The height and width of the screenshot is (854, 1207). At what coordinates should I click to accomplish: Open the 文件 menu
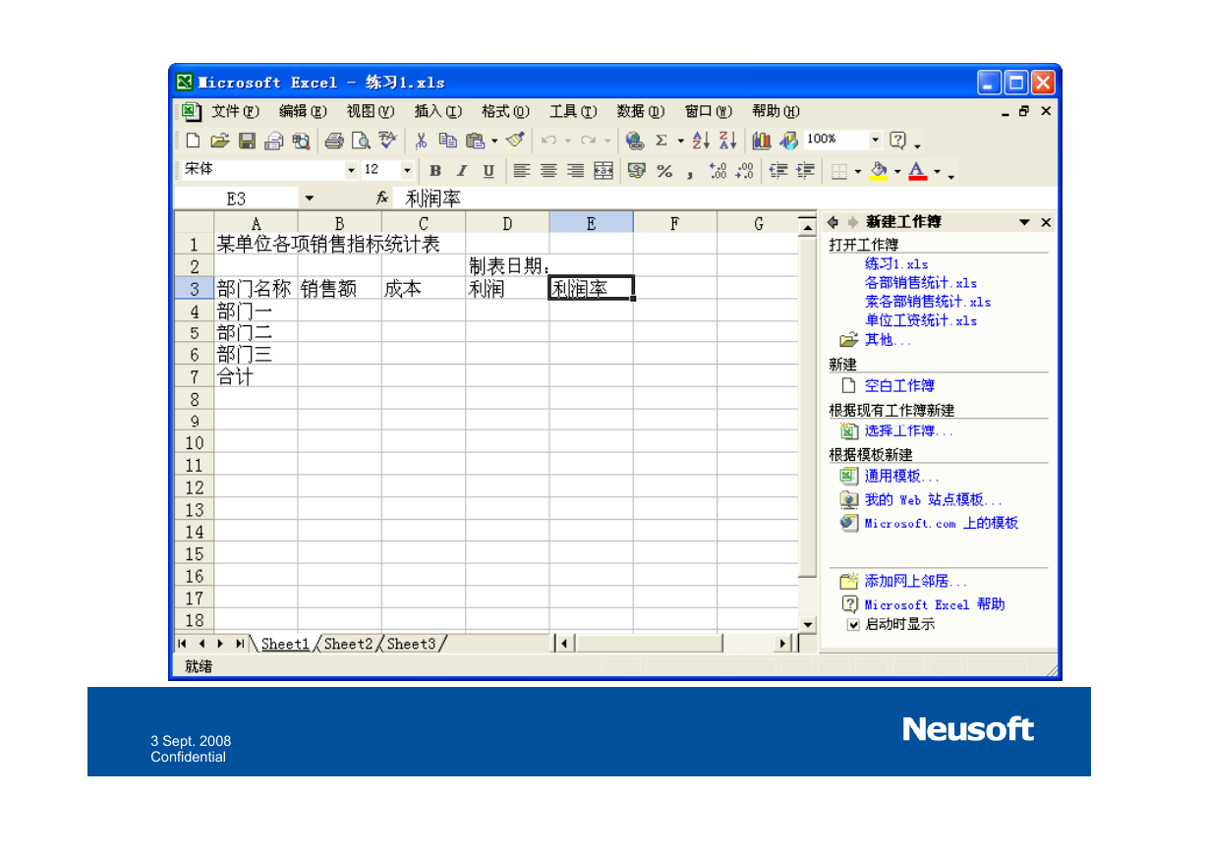point(235,111)
